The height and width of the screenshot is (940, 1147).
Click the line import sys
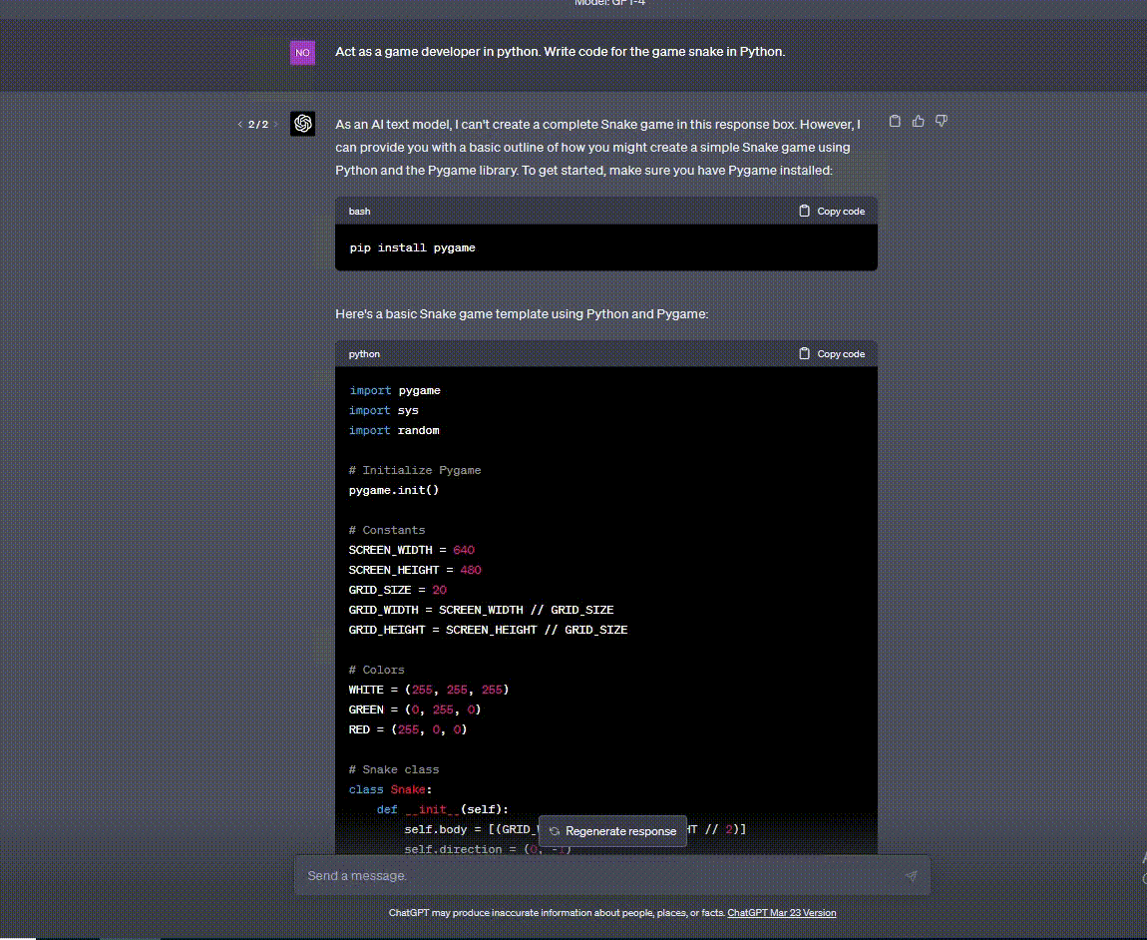[384, 410]
